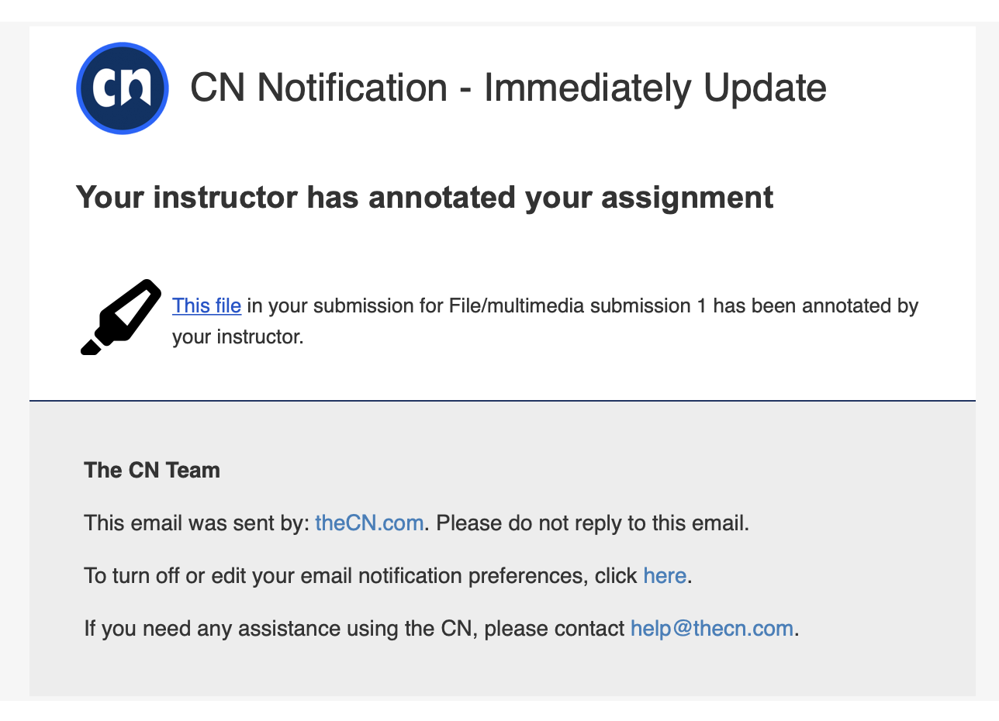
Task: Click the "your instructor." text below the link
Action: (x=237, y=337)
